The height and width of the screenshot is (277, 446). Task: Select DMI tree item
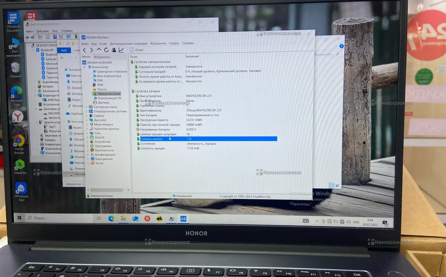pyautogui.click(x=98, y=80)
